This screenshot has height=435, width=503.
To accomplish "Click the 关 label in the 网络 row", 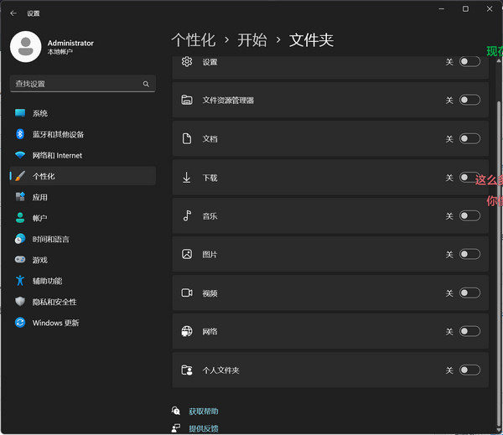I will tap(449, 331).
